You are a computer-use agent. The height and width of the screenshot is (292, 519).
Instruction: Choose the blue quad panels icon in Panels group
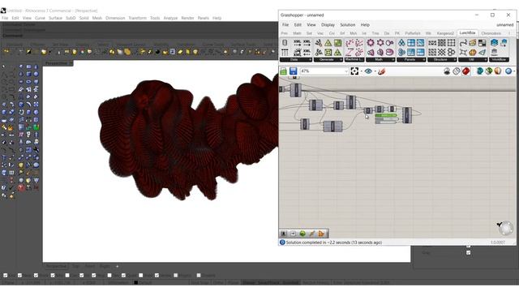click(x=411, y=43)
